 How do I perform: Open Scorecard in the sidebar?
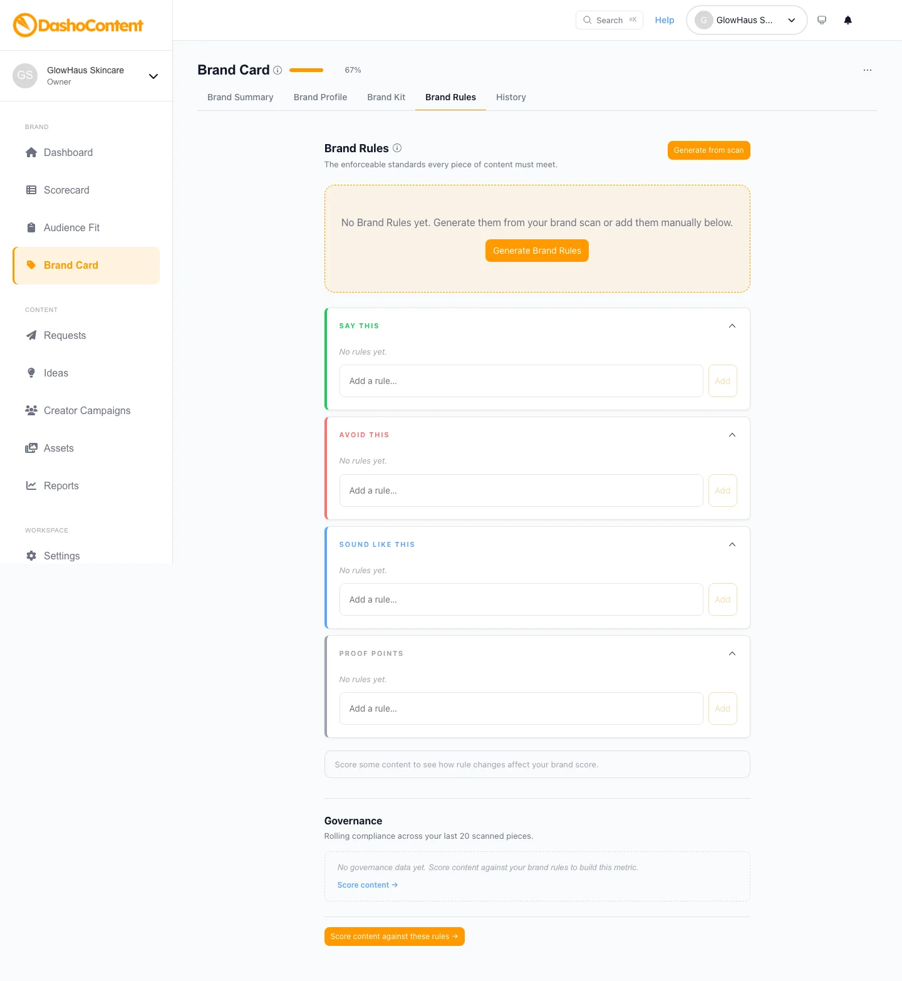pos(86,190)
